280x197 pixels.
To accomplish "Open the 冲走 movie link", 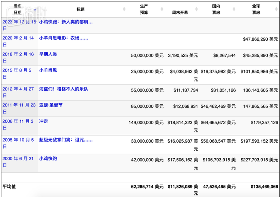I will click(x=44, y=121).
